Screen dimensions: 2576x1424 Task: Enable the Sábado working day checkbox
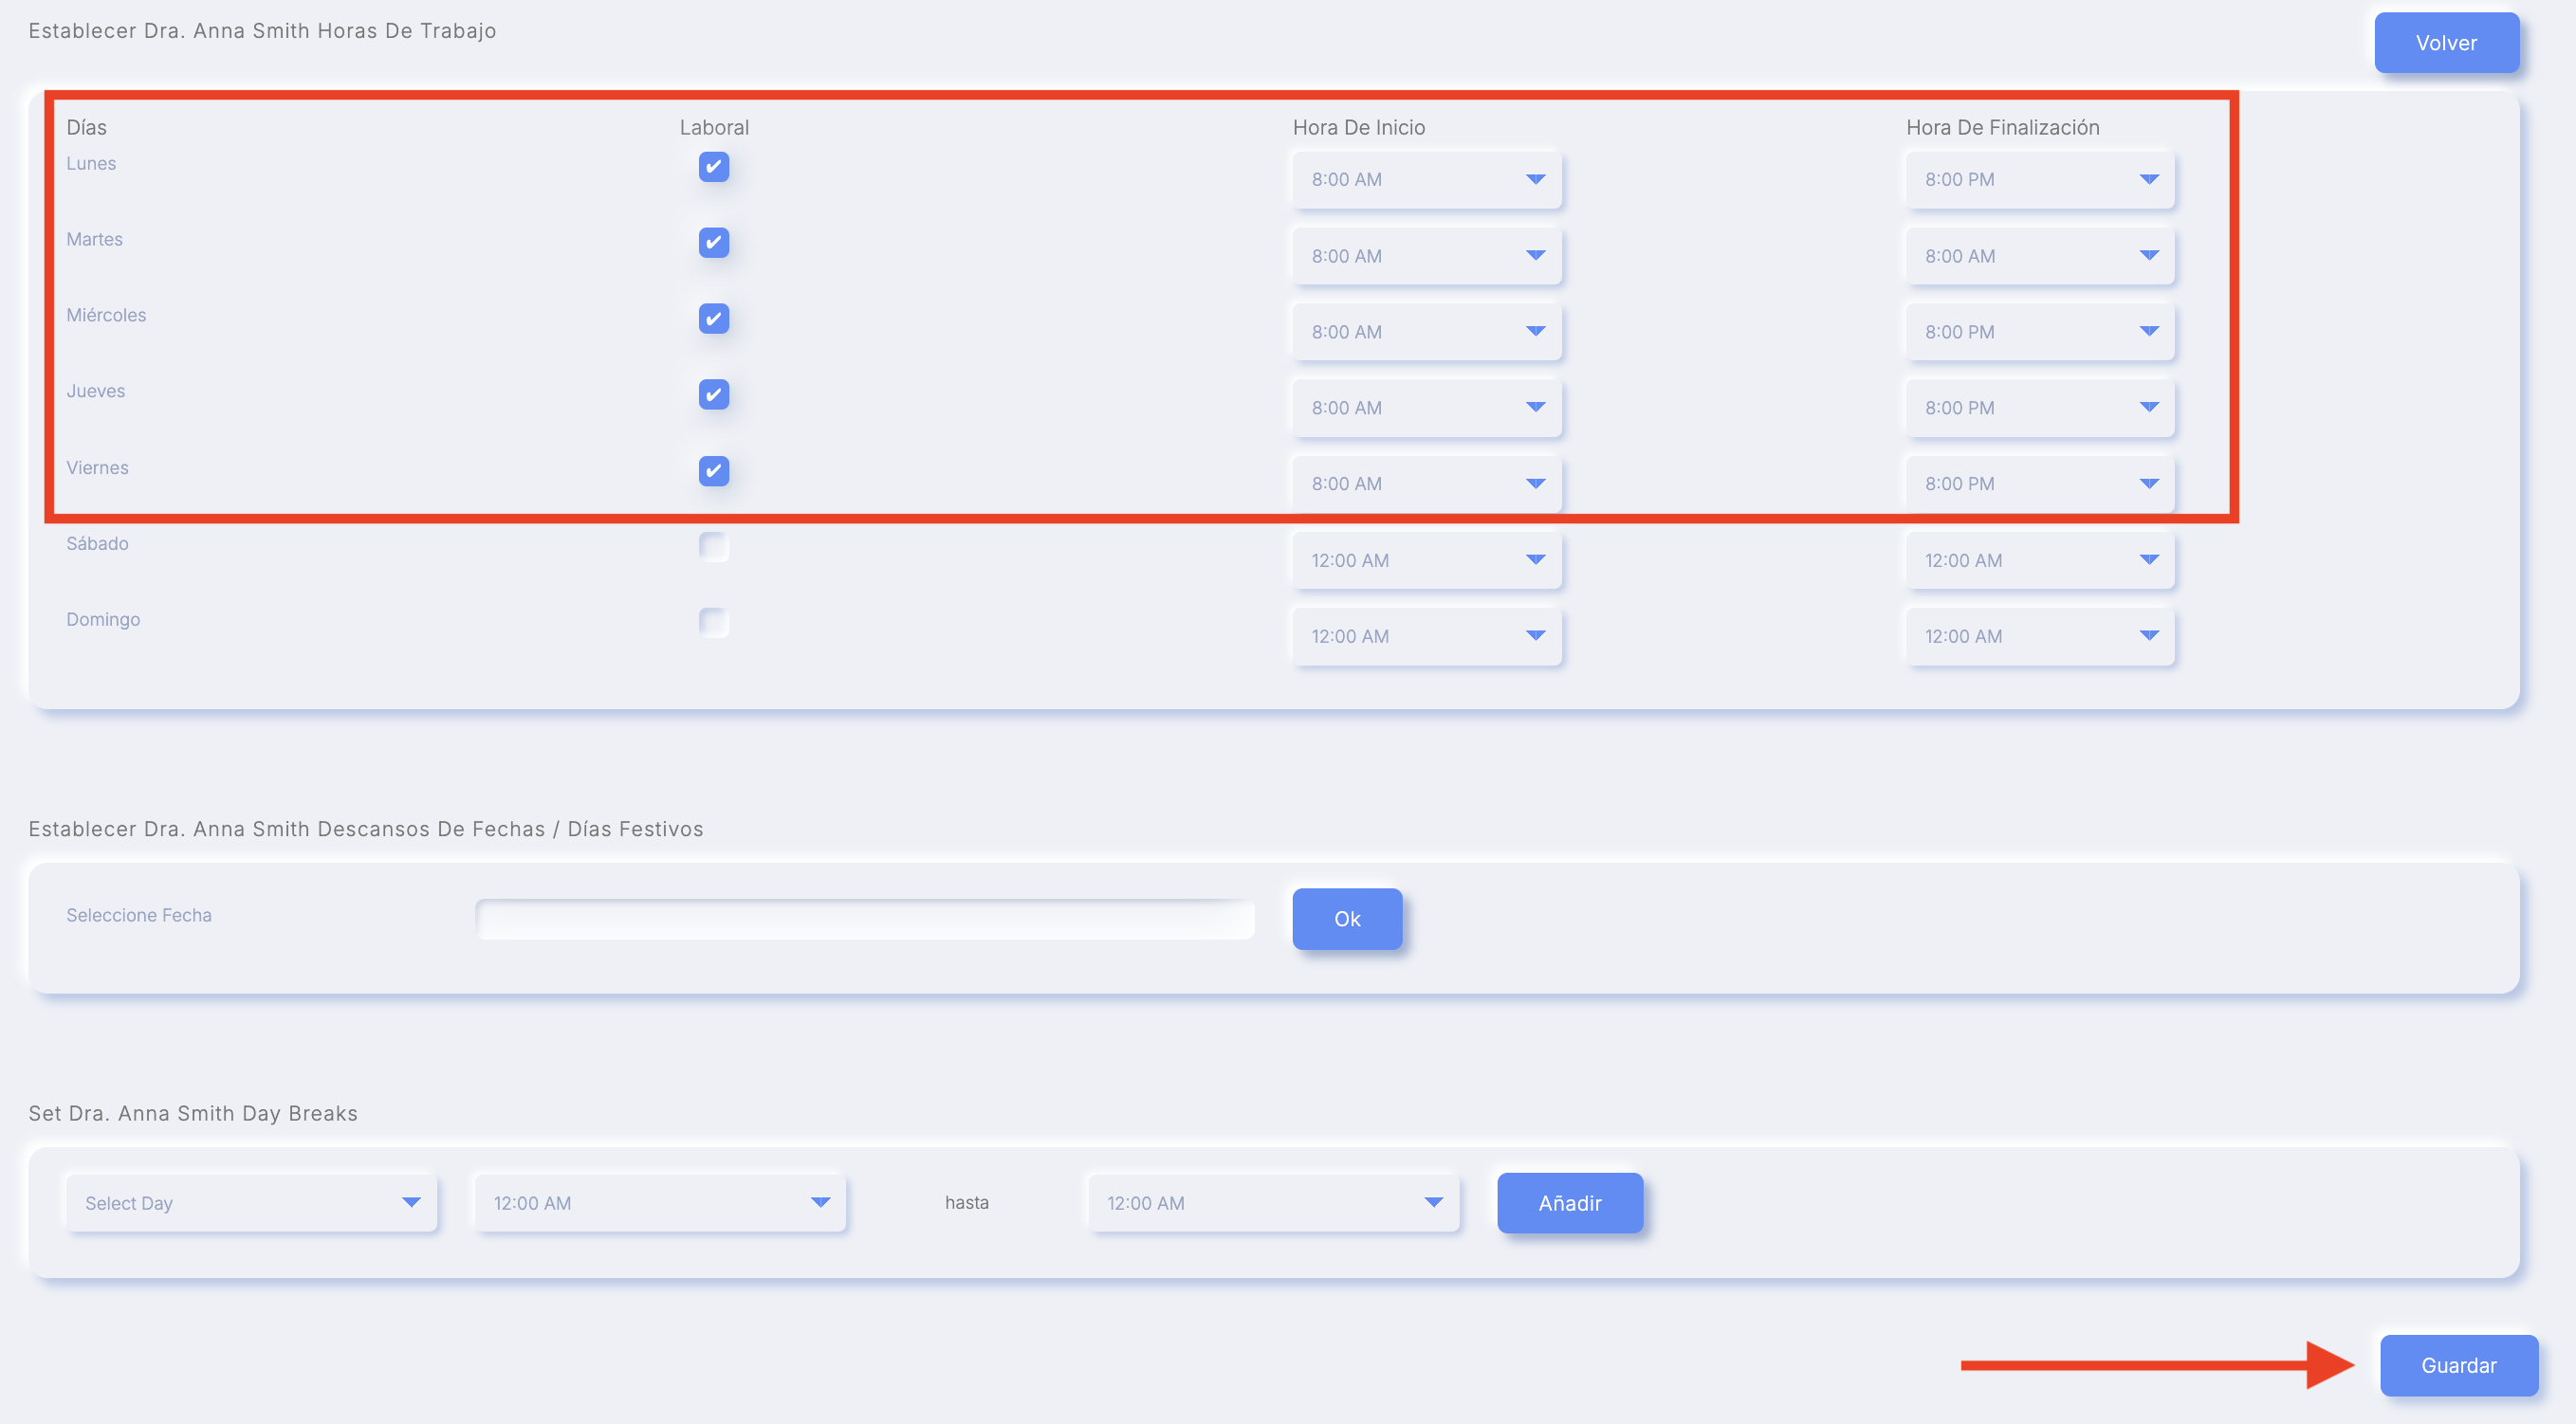tap(714, 547)
